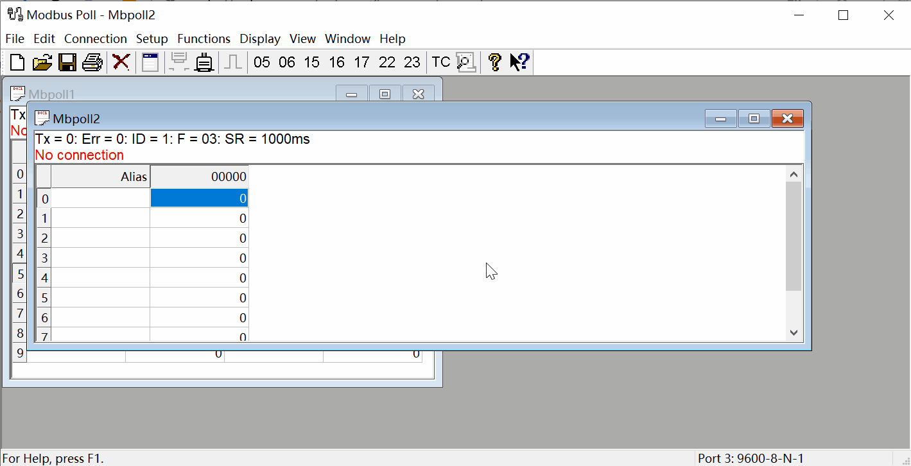Select the highlighted value cell in row 0
This screenshot has width=911, height=466.
199,198
